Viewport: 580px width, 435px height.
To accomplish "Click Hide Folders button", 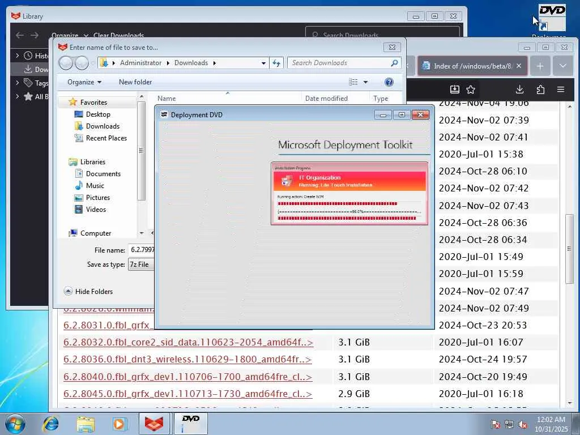I will [88, 292].
